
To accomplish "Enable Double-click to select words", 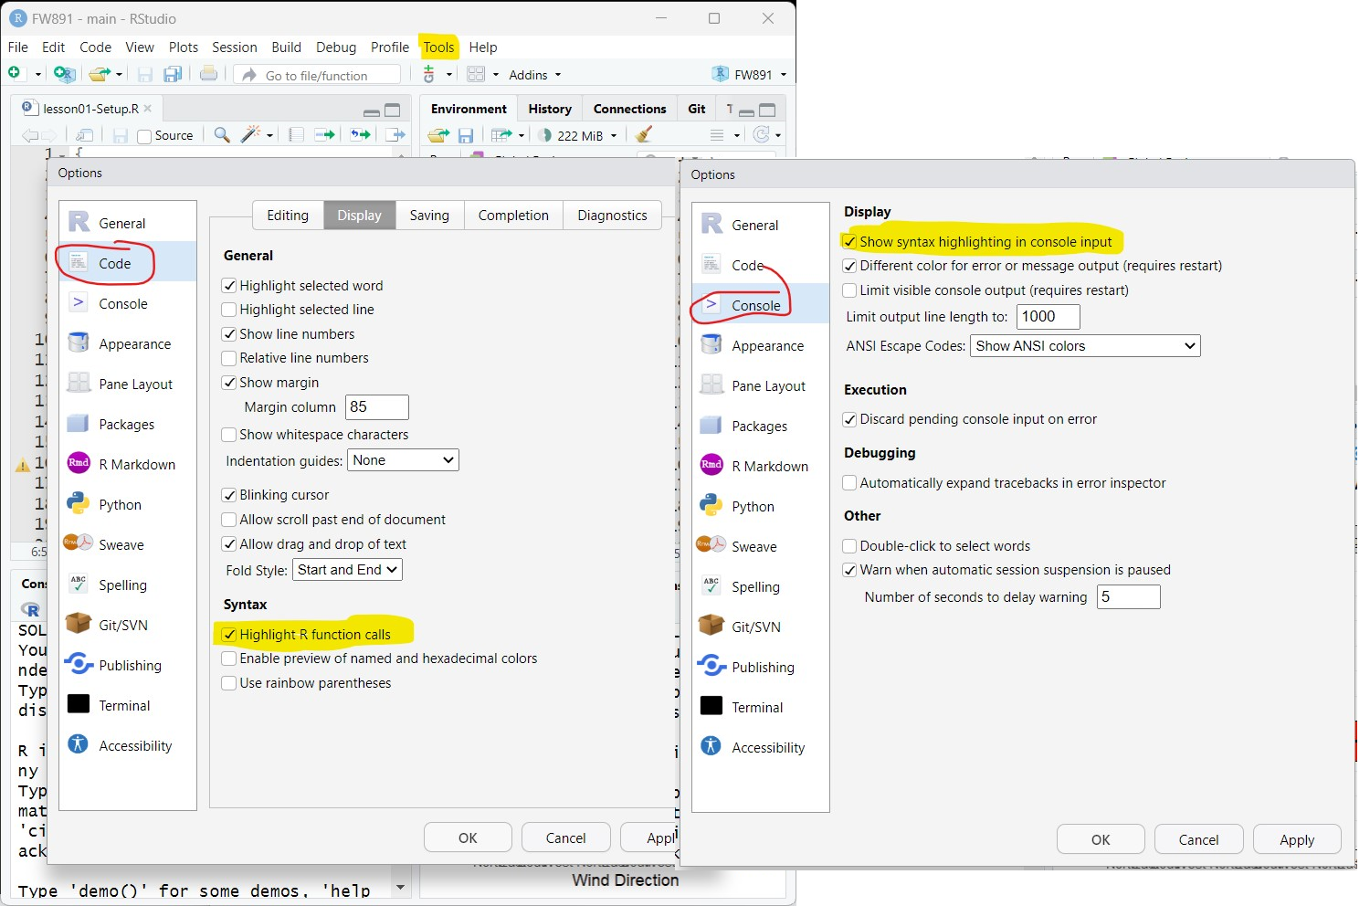I will [x=849, y=546].
